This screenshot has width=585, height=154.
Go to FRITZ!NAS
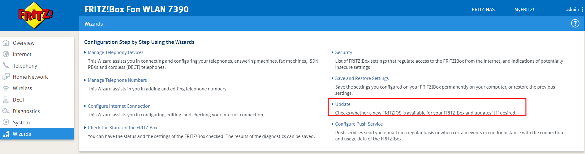(x=483, y=10)
